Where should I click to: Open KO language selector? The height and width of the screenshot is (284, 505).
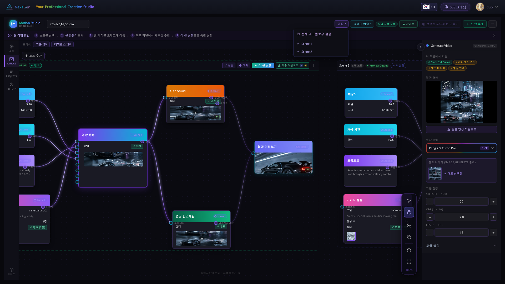(x=429, y=7)
